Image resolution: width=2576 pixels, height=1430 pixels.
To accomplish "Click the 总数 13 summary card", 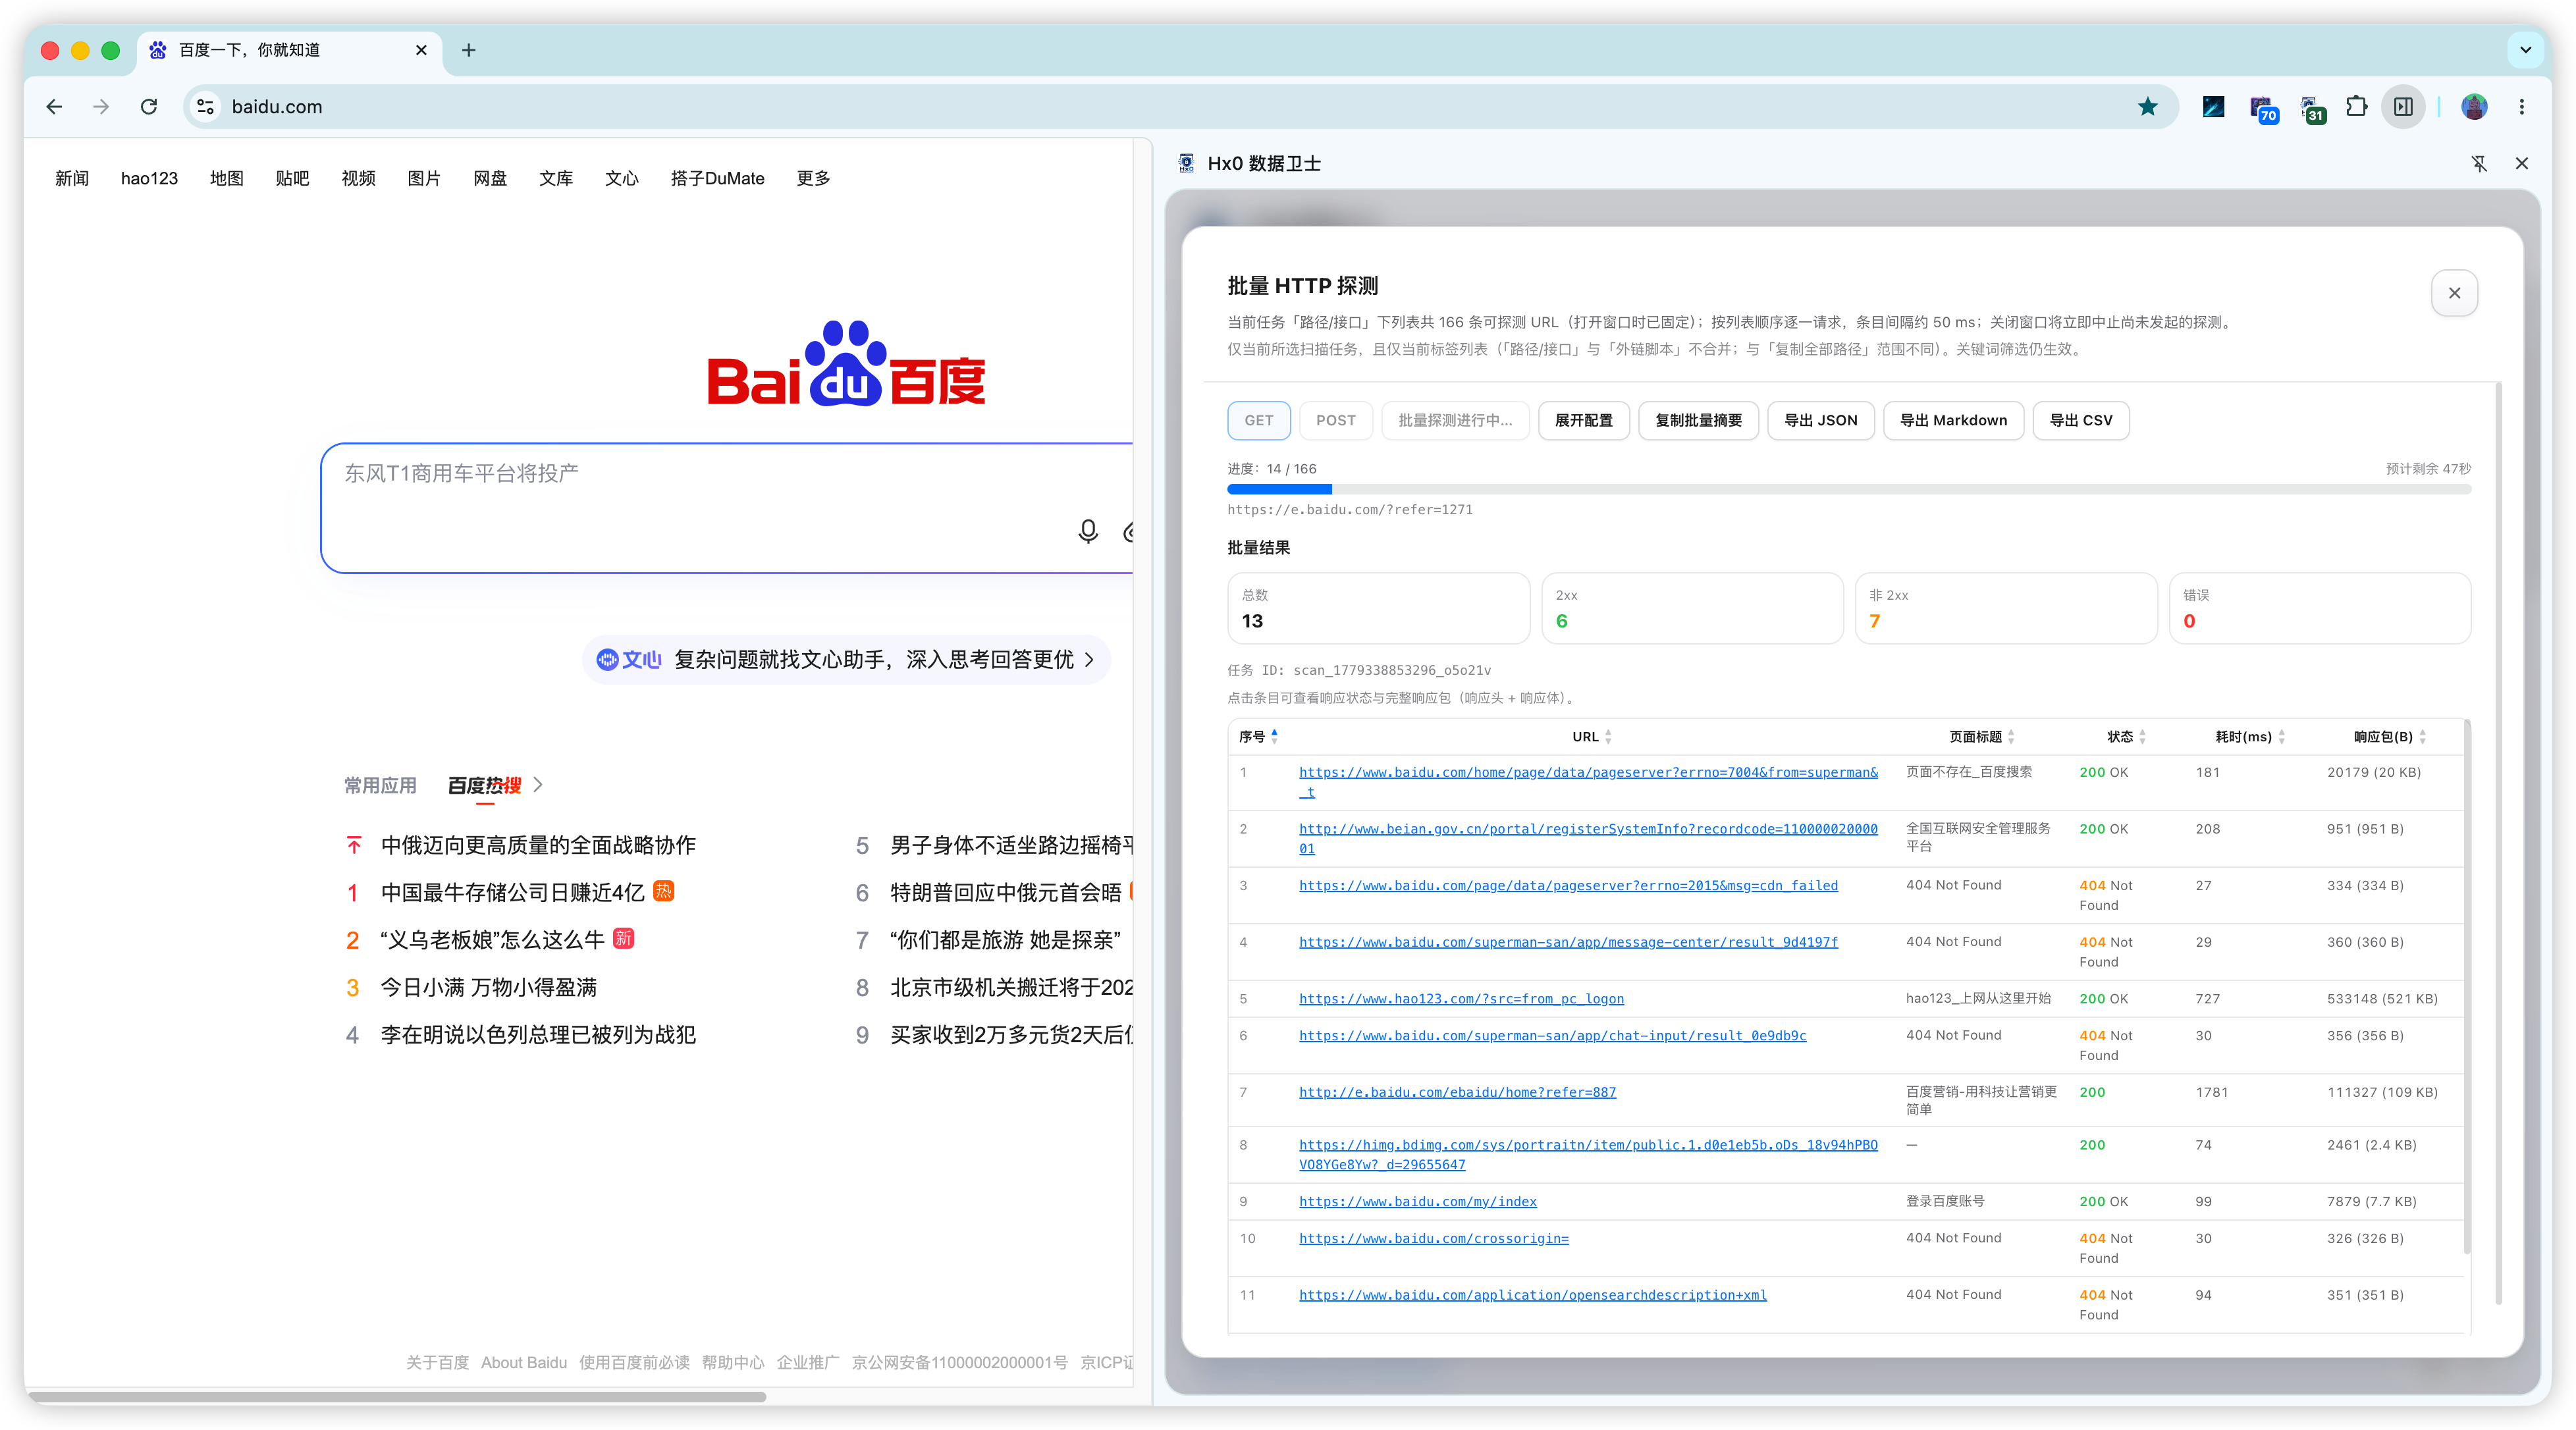I will [1378, 608].
